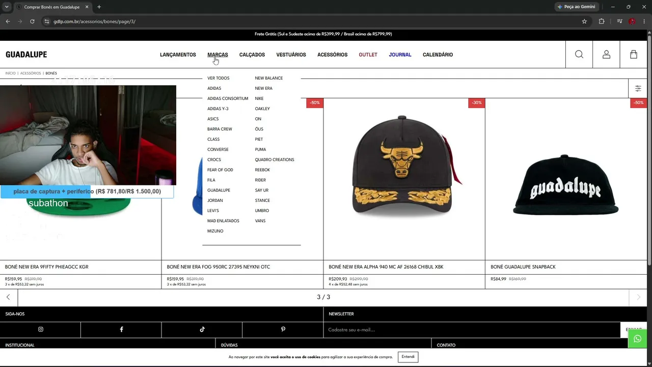
Task: Open the shopping bag cart icon
Action: [x=634, y=55]
